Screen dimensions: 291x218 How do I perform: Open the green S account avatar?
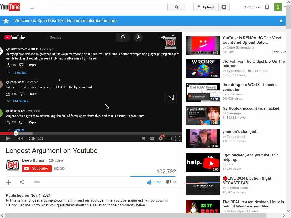(x=278, y=7)
